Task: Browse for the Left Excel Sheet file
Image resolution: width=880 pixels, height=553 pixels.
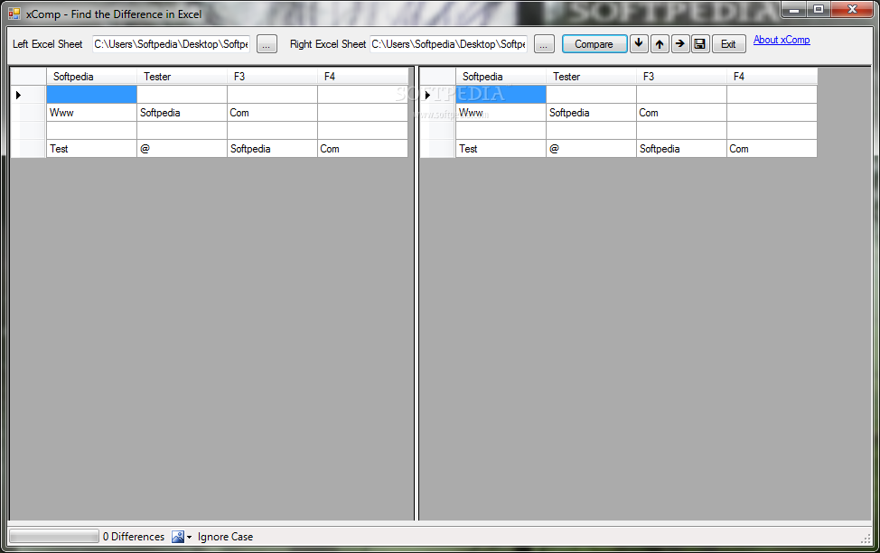Action: pyautogui.click(x=267, y=43)
